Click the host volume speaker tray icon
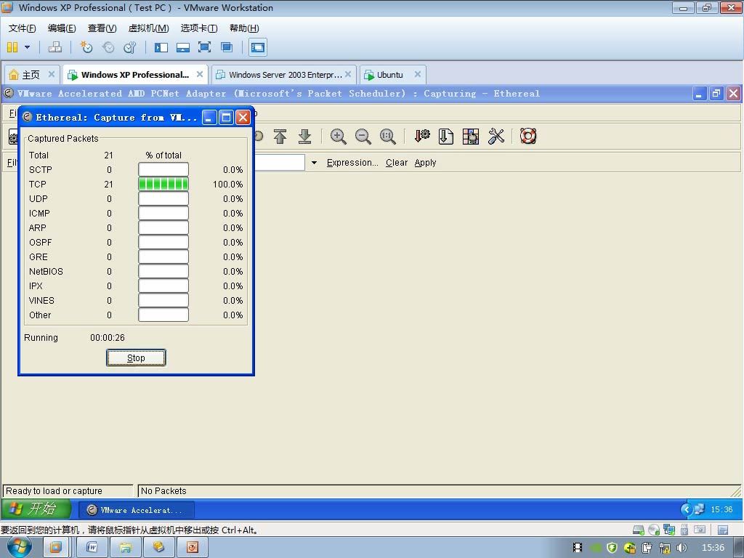The image size is (744, 558). (x=682, y=548)
